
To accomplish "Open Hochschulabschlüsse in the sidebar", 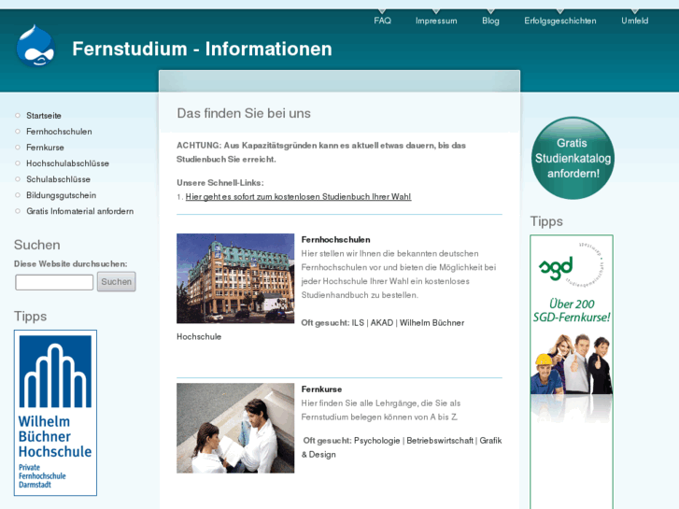I will click(67, 163).
